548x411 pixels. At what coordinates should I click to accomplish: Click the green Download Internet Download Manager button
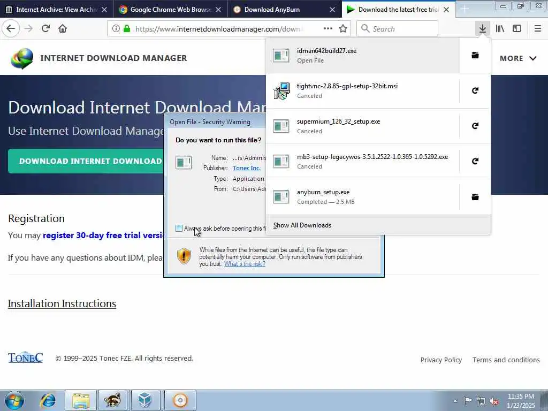tap(86, 161)
